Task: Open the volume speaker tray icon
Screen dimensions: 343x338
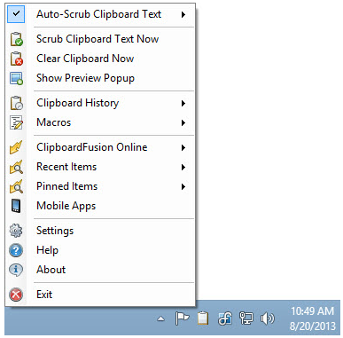Action: (268, 318)
